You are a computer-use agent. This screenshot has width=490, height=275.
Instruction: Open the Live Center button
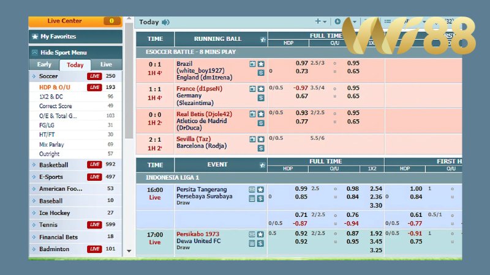point(64,21)
